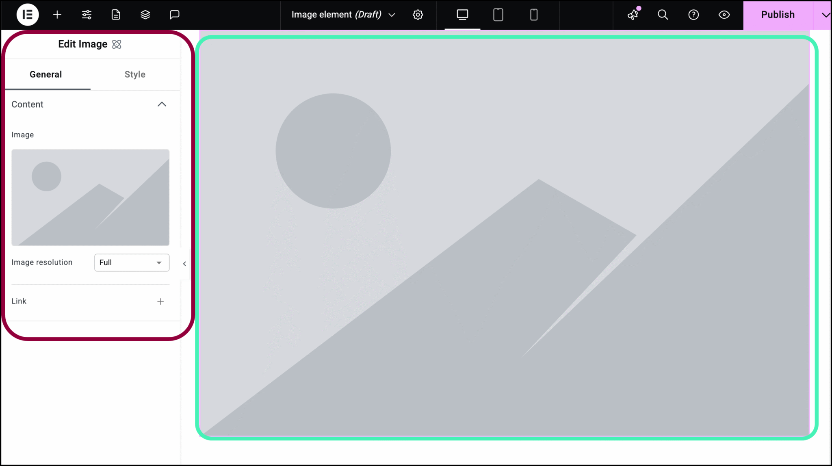
Task: Click the Elementor logo menu
Action: [x=27, y=15]
